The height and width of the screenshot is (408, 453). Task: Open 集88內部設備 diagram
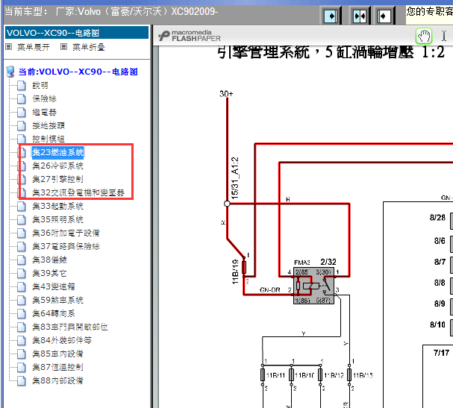[x=57, y=380]
